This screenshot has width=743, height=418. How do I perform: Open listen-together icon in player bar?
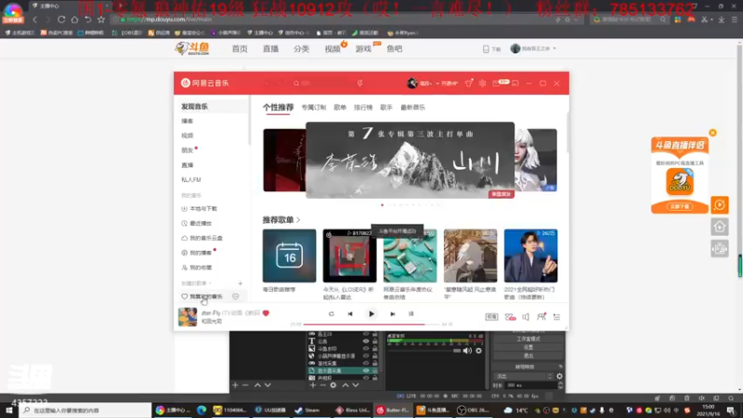[541, 317]
